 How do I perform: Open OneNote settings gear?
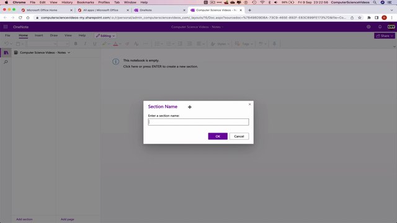pyautogui.click(x=368, y=27)
